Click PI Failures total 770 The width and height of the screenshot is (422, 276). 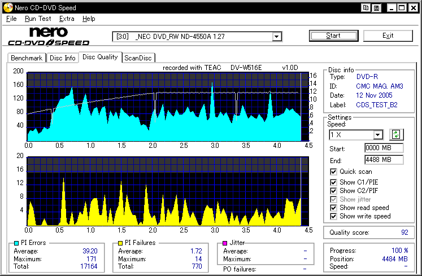[197, 266]
